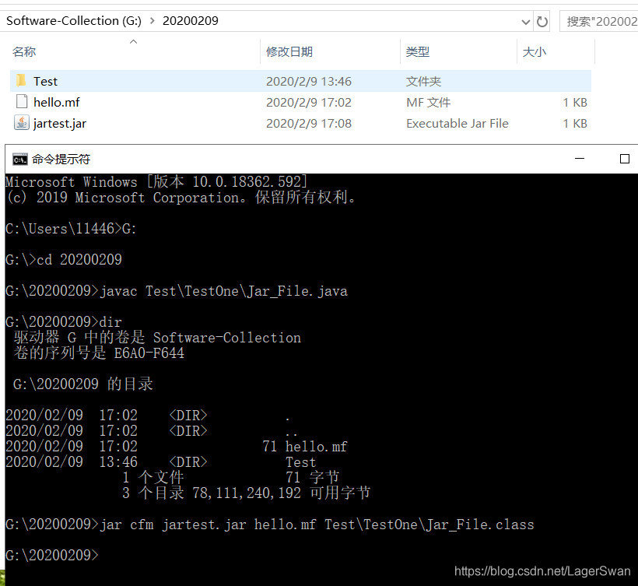
Task: Open the address bar history dropdown
Action: coord(524,21)
